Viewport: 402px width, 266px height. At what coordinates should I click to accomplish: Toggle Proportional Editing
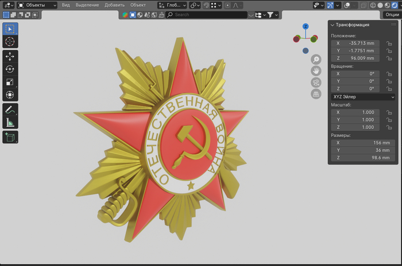click(x=227, y=5)
